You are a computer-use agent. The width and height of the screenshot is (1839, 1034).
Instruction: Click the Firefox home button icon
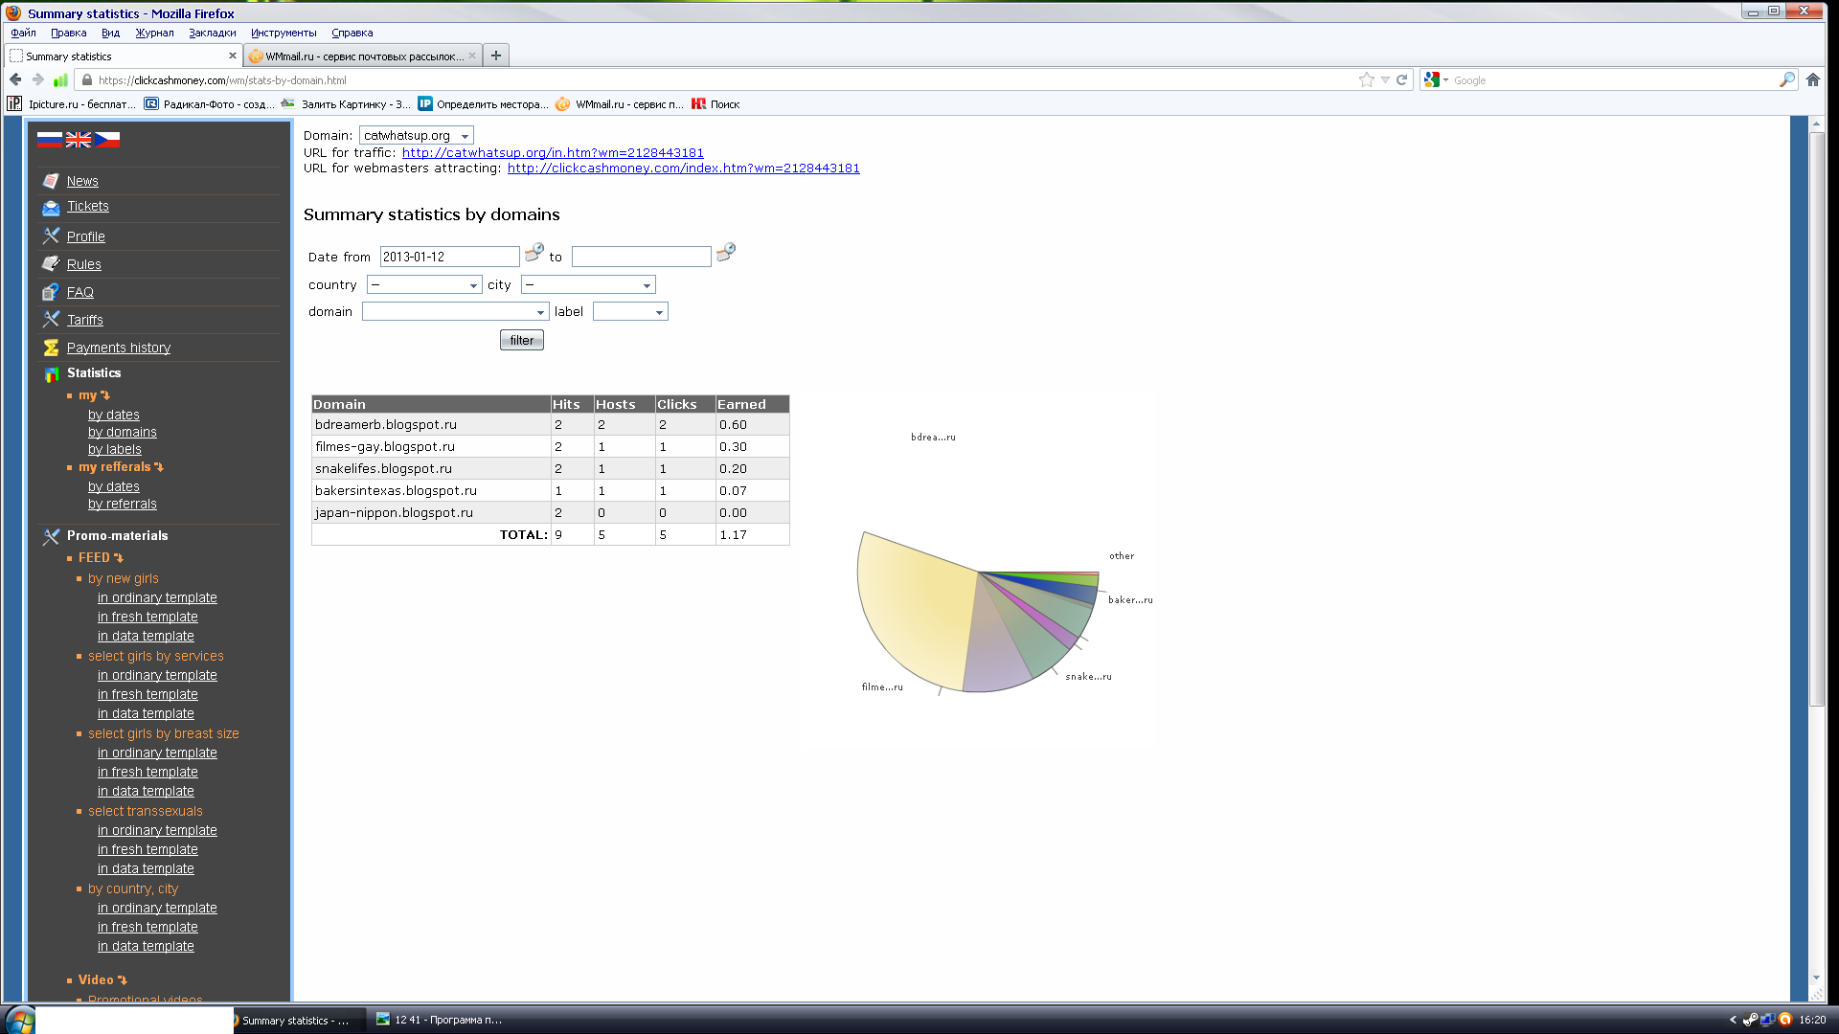[1813, 80]
